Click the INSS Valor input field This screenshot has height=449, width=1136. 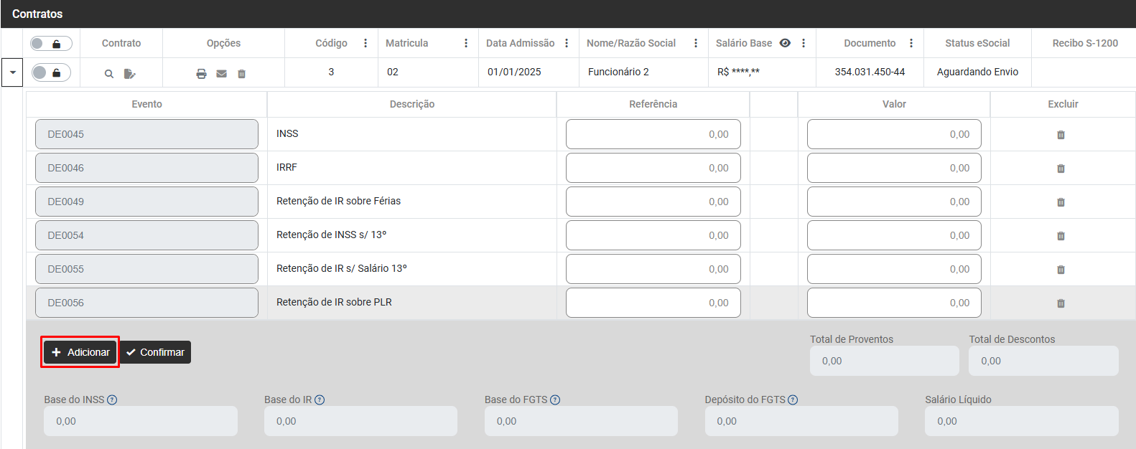[893, 135]
